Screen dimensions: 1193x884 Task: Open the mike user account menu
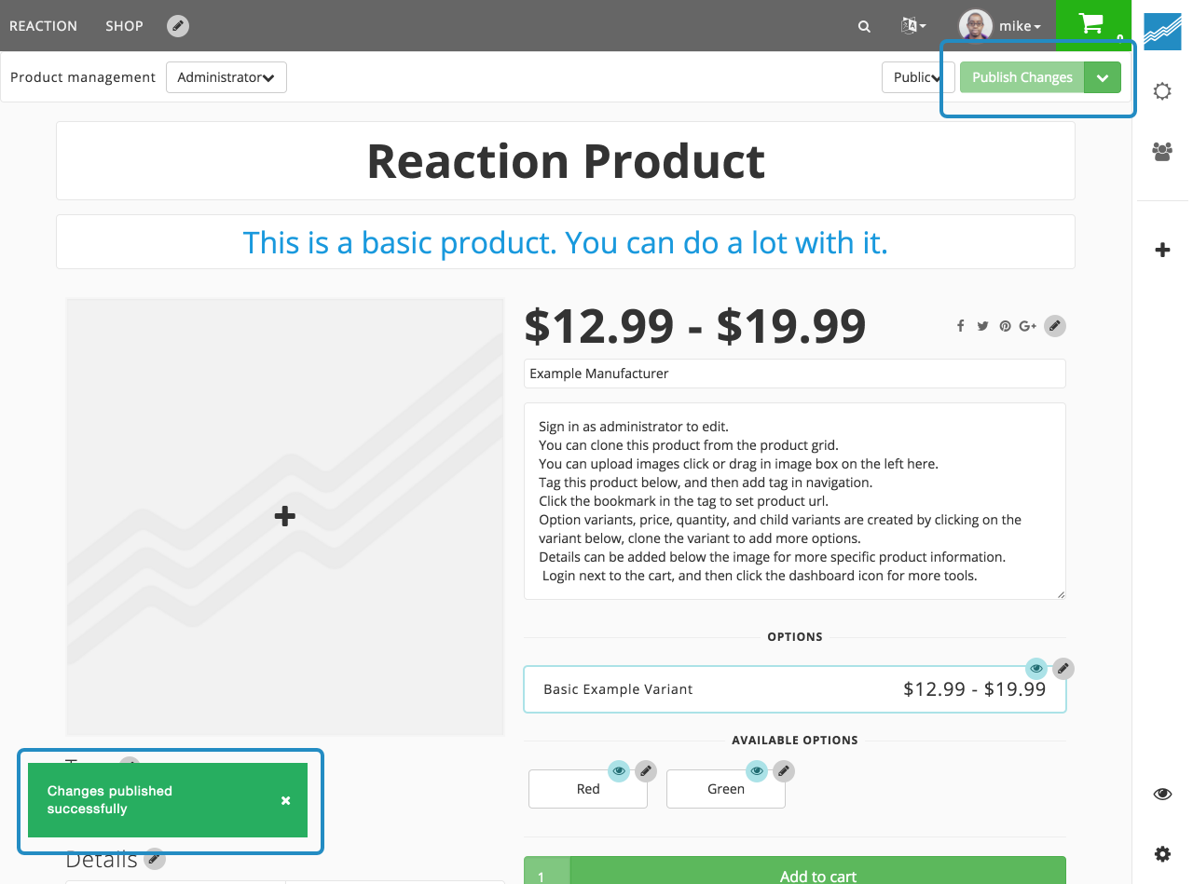click(x=1001, y=26)
